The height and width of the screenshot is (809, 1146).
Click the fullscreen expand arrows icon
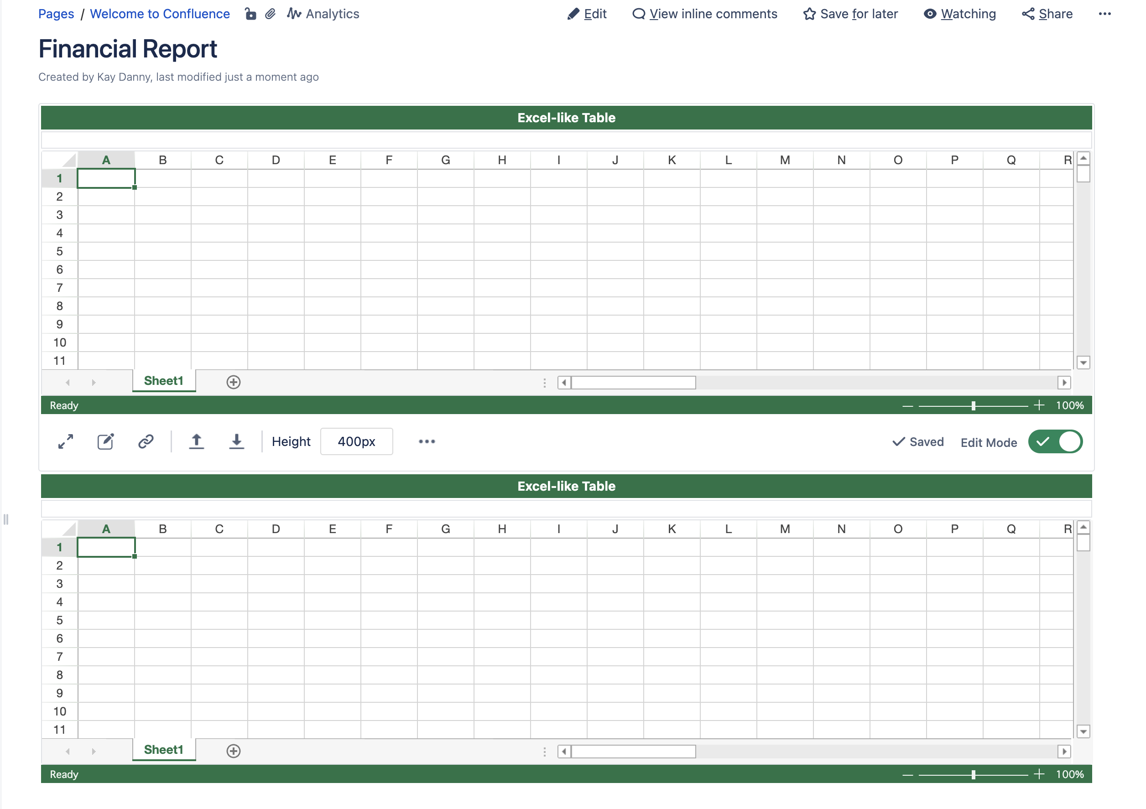click(x=65, y=442)
